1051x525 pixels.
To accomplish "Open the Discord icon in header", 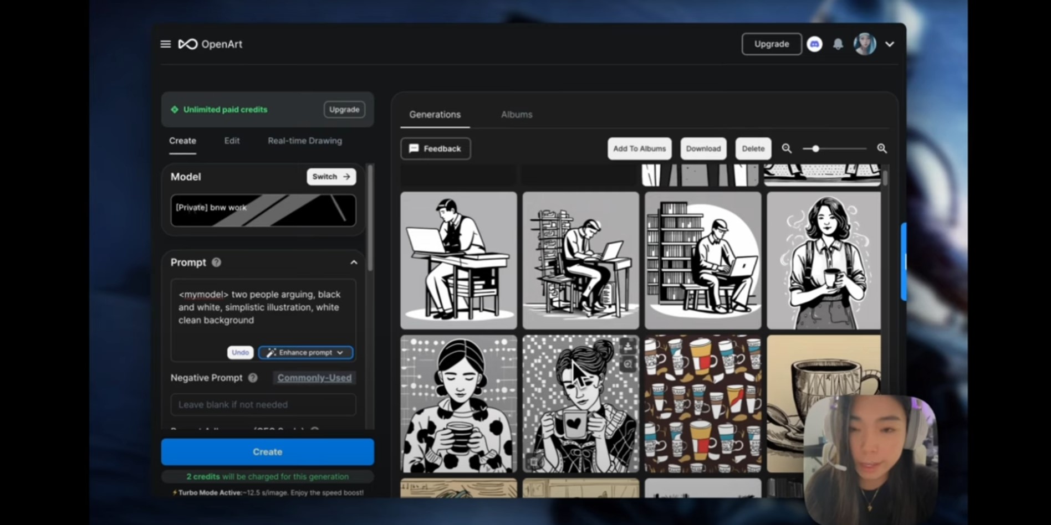I will pos(814,44).
